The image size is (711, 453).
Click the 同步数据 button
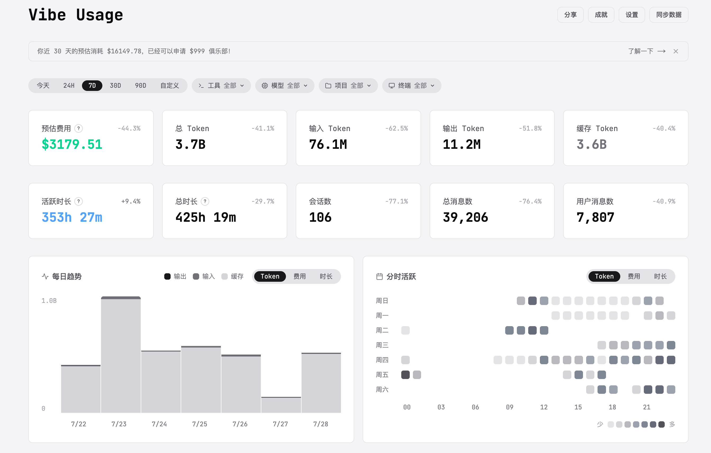pyautogui.click(x=668, y=15)
